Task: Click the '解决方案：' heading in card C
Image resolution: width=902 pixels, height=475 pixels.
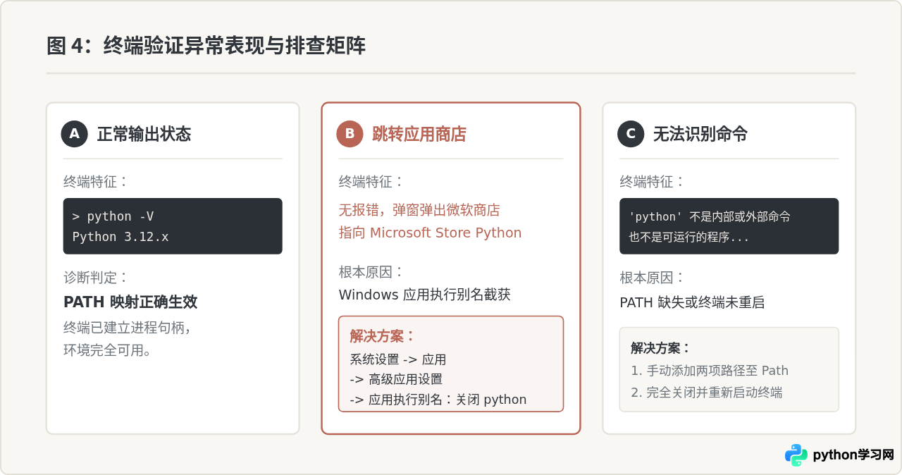Action: 661,348
